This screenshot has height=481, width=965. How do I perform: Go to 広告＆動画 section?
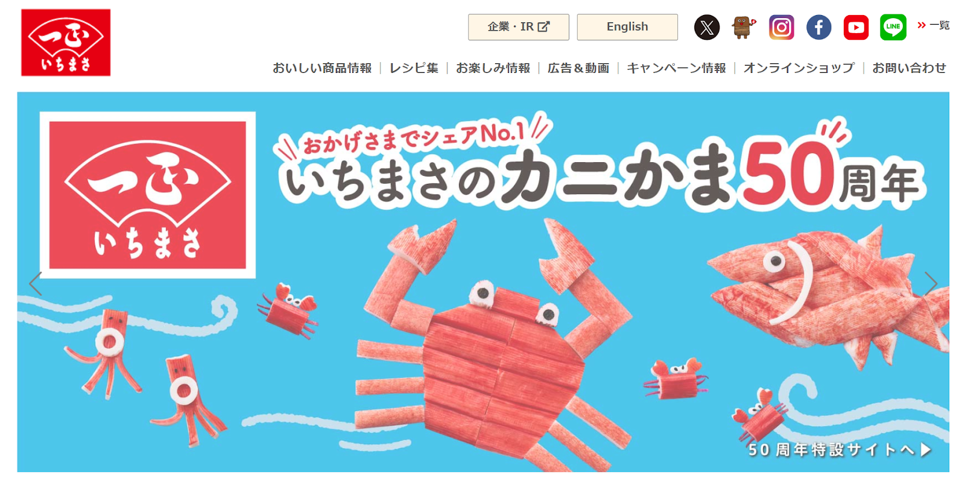[578, 68]
